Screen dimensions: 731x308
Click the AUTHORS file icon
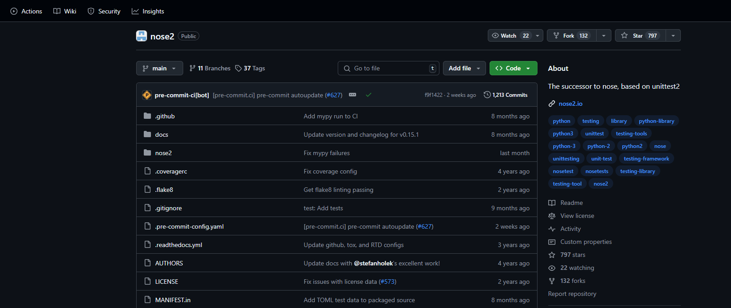tap(147, 263)
